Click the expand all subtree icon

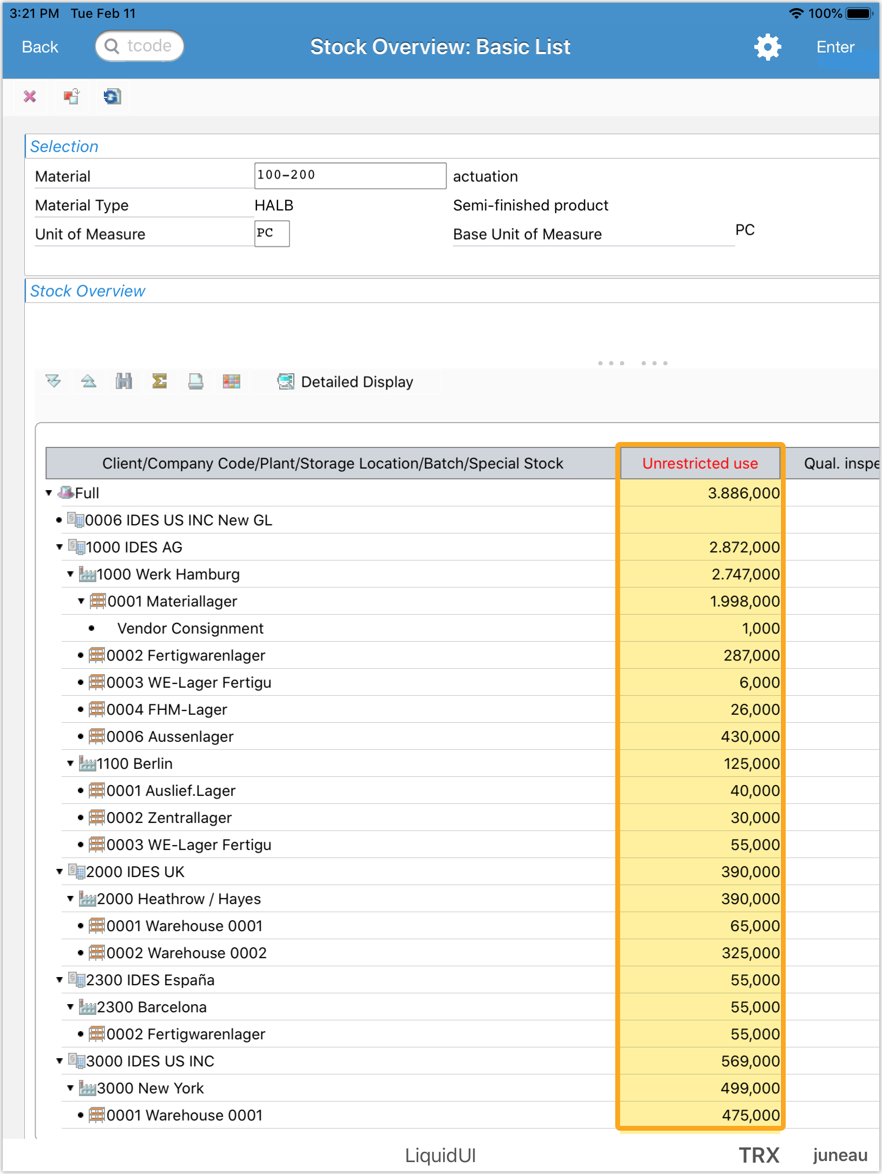click(53, 381)
